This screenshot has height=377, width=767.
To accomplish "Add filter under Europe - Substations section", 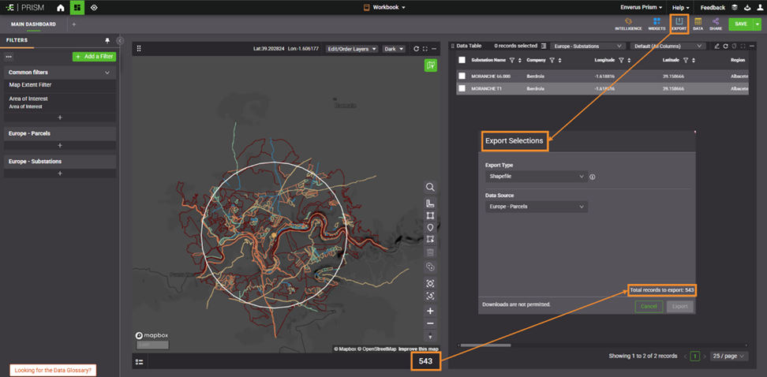I will (x=60, y=173).
